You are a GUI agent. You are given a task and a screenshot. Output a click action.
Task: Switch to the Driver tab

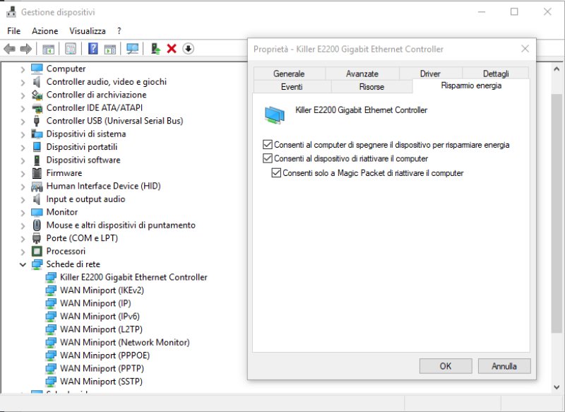point(430,73)
